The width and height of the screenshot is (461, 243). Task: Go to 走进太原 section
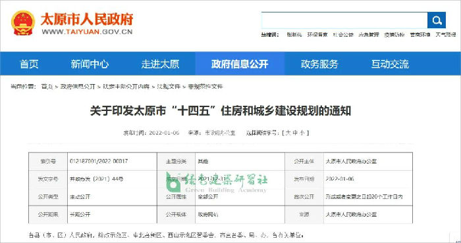coord(160,64)
